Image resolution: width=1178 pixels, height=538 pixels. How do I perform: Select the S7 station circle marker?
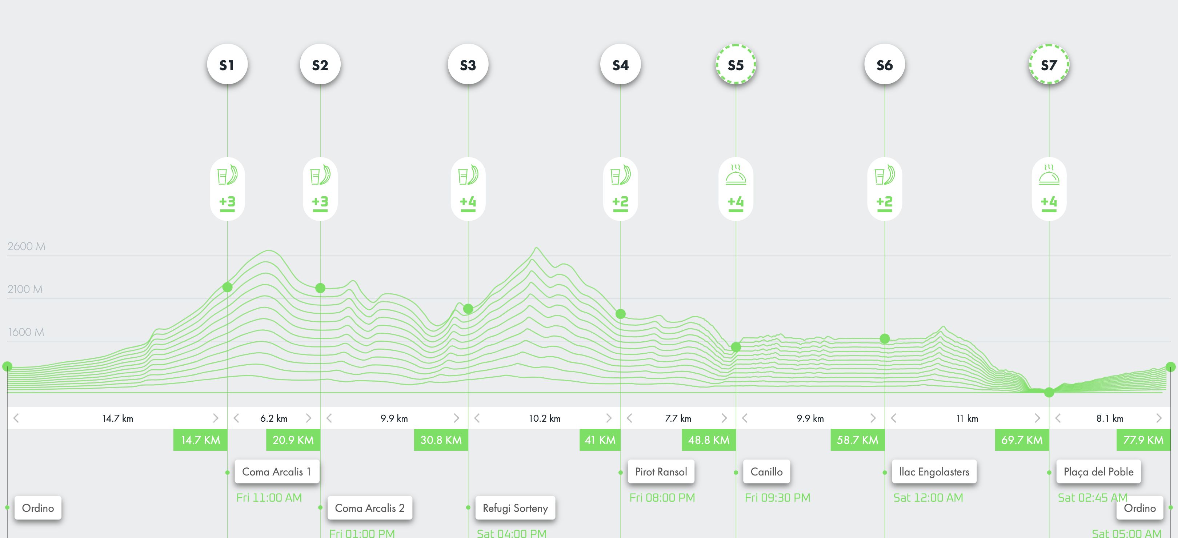point(1049,64)
